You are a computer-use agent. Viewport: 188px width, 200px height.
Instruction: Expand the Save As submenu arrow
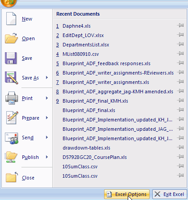click(x=47, y=78)
